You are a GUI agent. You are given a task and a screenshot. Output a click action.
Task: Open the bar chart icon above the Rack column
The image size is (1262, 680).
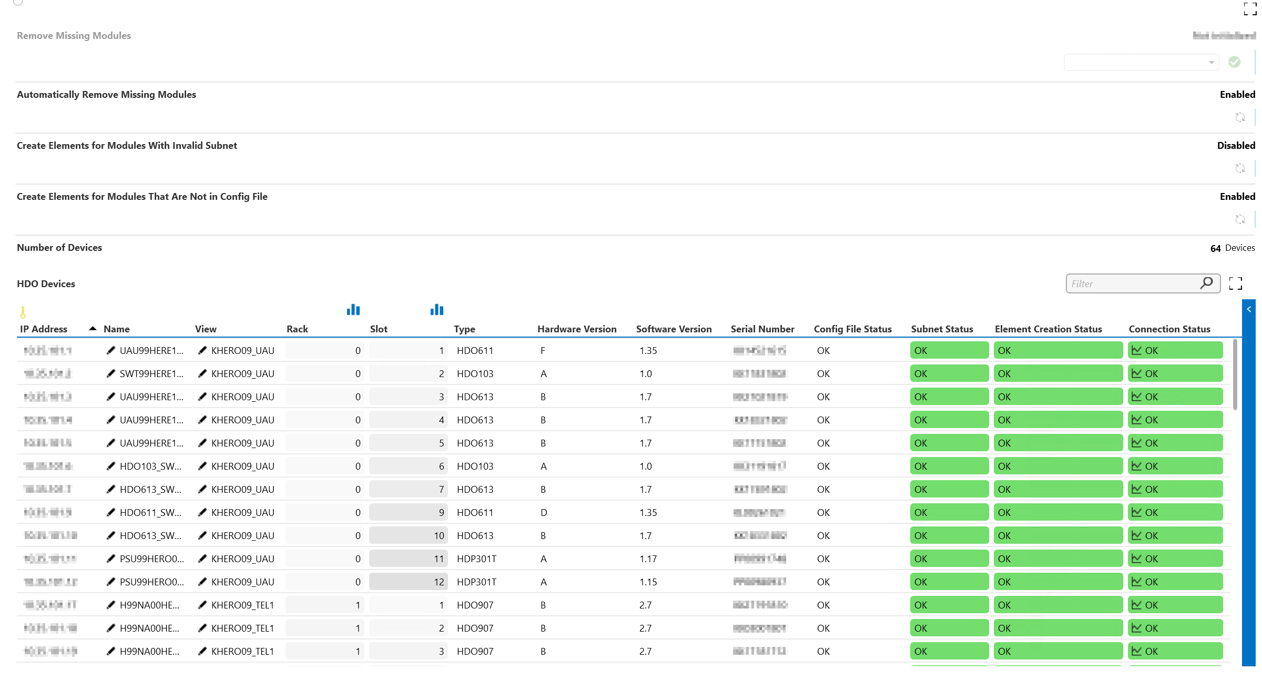353,310
